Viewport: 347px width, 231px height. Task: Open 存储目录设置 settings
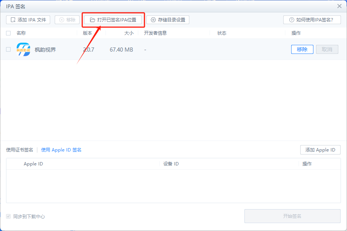(168, 20)
